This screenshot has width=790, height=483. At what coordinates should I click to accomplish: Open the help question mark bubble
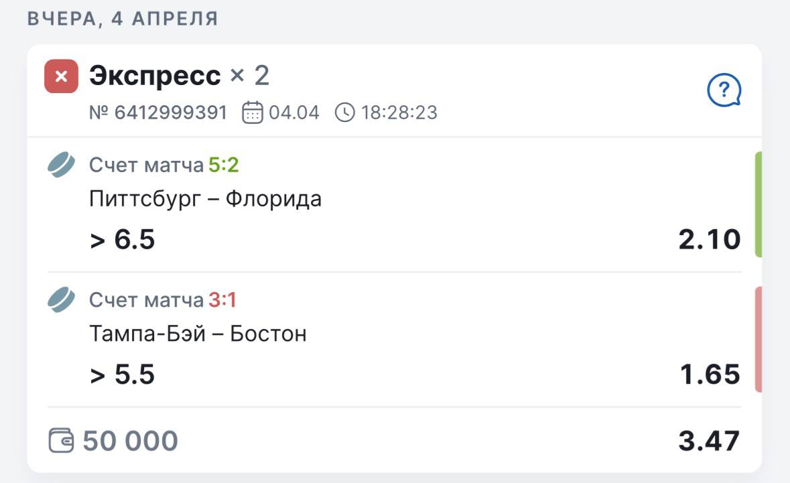tap(724, 90)
